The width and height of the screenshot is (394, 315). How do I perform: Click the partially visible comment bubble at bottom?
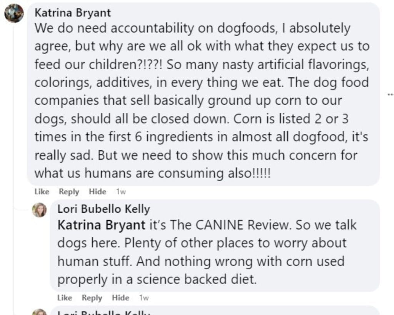[x=215, y=310]
